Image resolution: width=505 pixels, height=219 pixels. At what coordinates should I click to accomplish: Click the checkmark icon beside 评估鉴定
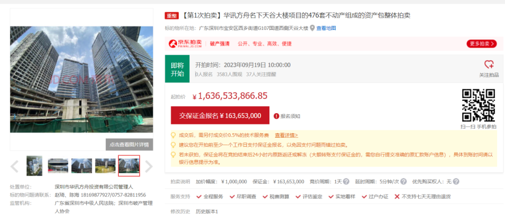pyautogui.click(x=298, y=197)
